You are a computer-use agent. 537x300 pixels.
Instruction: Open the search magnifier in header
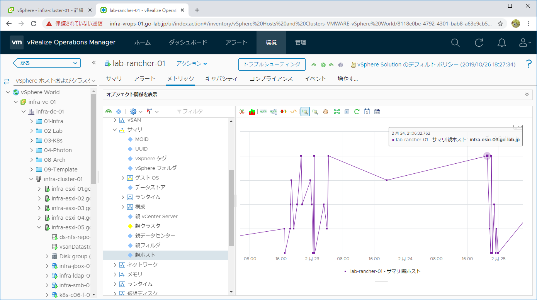pyautogui.click(x=455, y=42)
